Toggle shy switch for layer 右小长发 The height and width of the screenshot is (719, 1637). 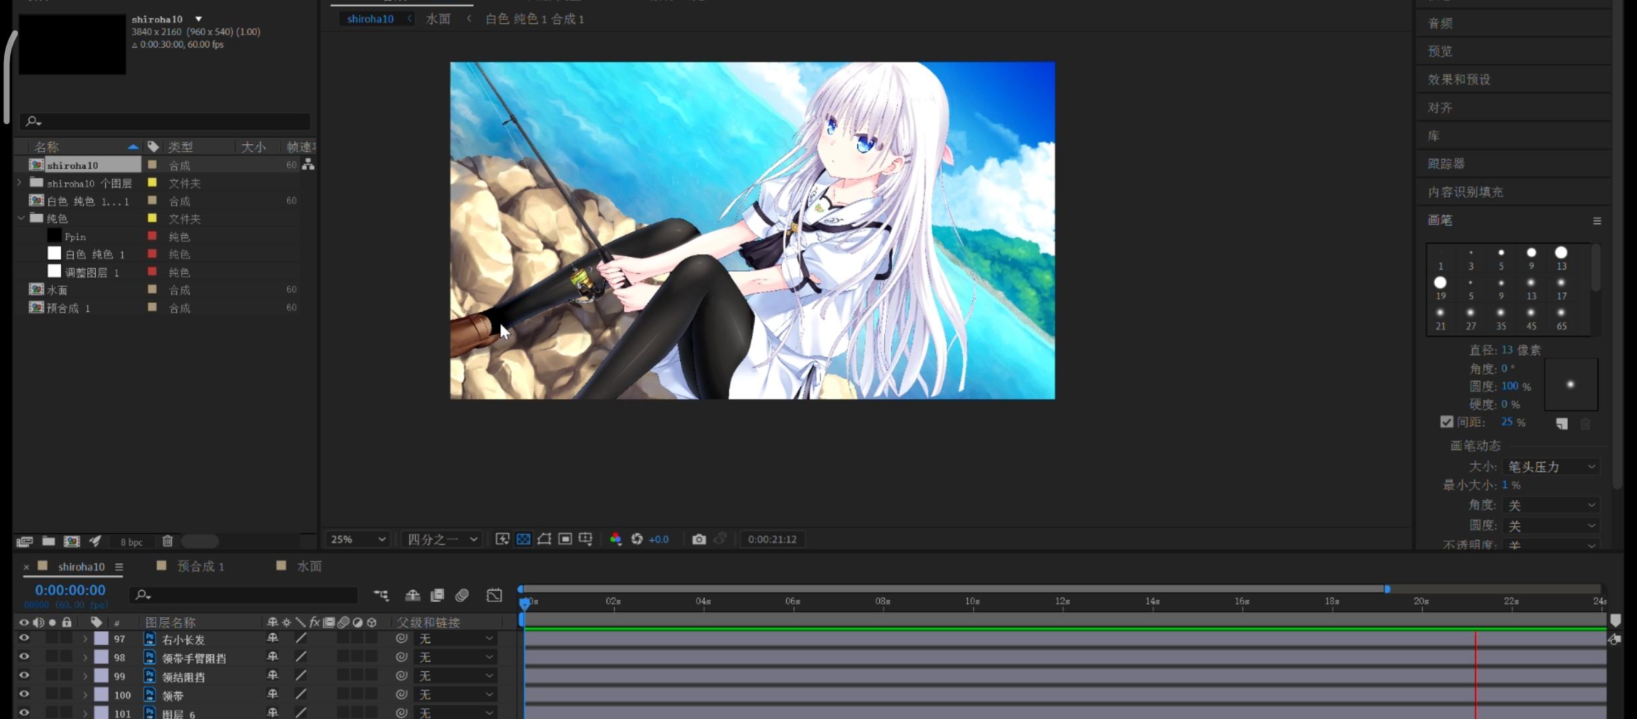point(272,638)
